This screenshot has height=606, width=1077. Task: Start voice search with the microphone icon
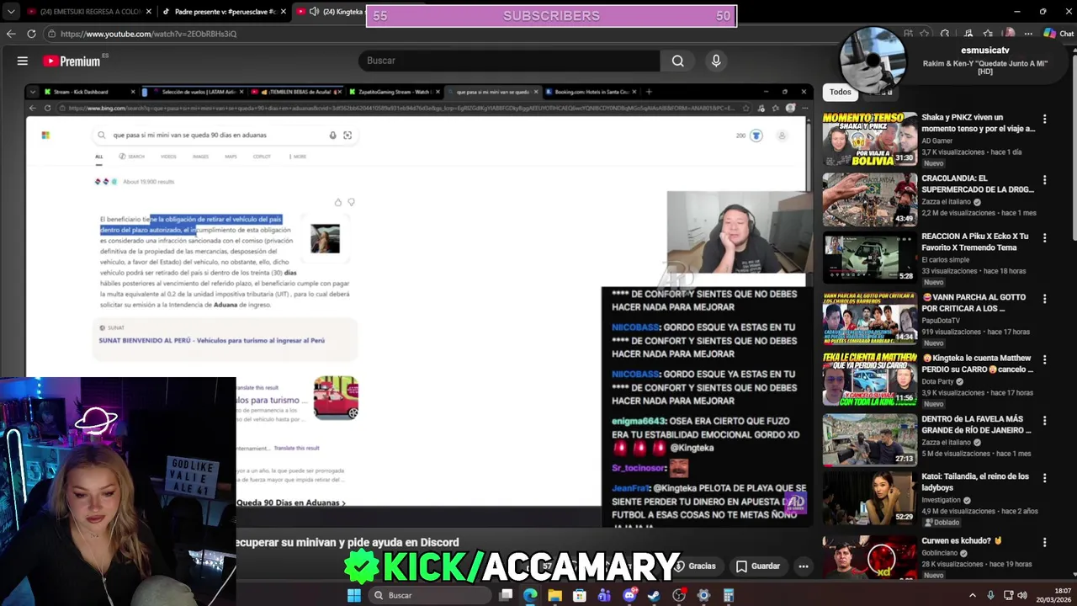716,61
